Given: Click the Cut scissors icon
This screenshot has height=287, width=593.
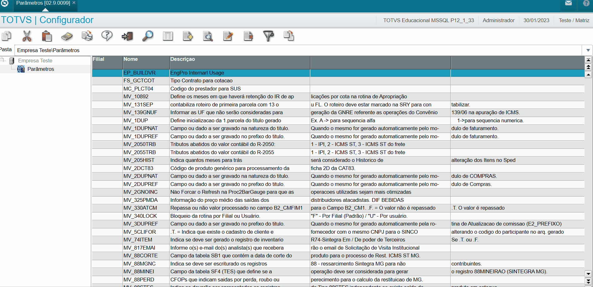Looking at the screenshot, I should 27,36.
